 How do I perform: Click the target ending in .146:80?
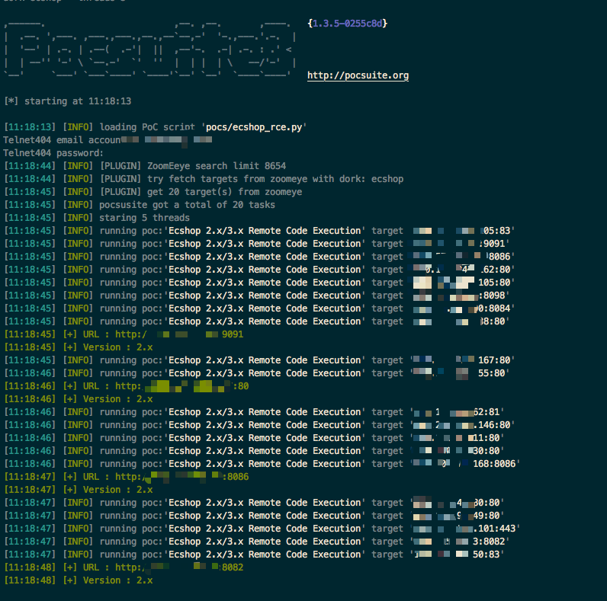click(x=462, y=425)
